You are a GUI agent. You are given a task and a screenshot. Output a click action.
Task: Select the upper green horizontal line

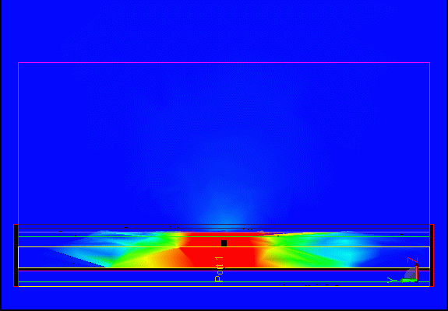[224, 236]
